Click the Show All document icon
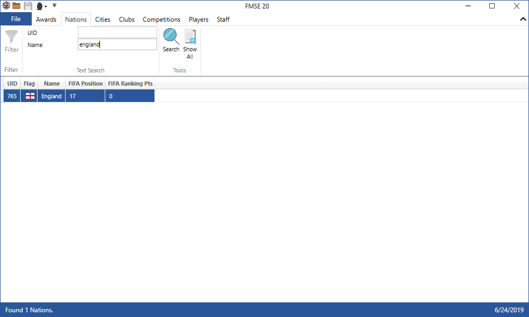Viewport: 529px width, 317px height. click(190, 36)
